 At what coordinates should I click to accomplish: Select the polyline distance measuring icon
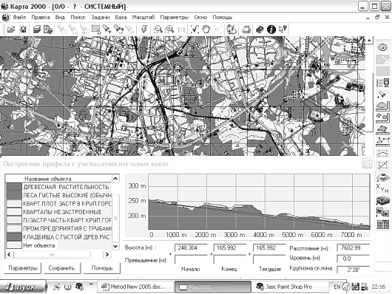pos(382,142)
